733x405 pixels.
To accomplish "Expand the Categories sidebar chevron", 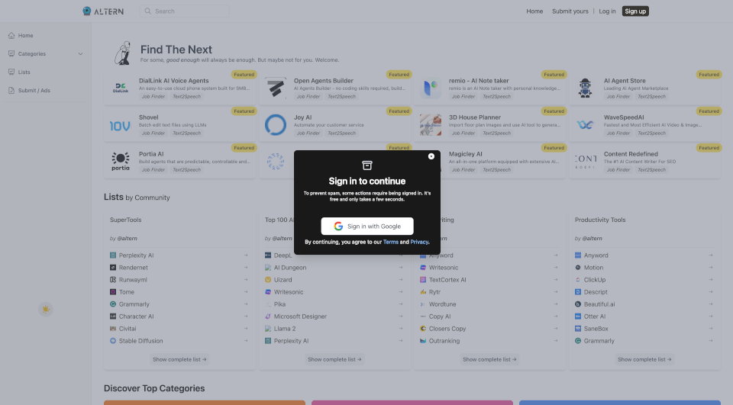I will click(x=80, y=53).
